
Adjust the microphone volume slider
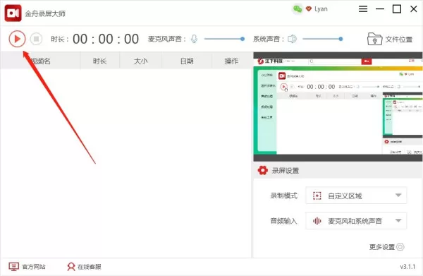tap(224, 39)
